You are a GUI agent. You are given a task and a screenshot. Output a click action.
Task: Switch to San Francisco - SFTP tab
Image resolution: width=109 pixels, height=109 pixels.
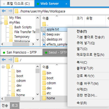(x=22, y=52)
